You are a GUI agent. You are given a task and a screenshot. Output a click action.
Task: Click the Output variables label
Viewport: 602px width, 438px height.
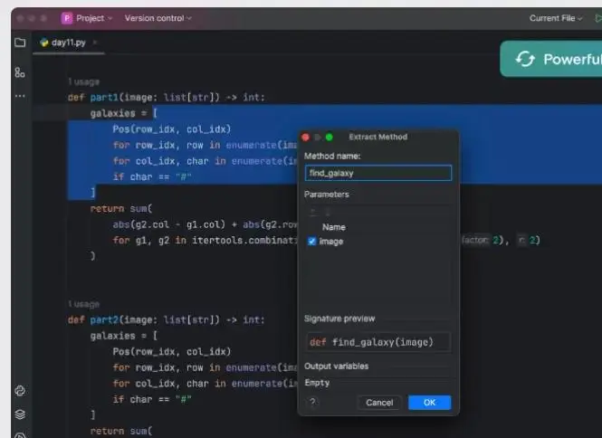pyautogui.click(x=337, y=367)
